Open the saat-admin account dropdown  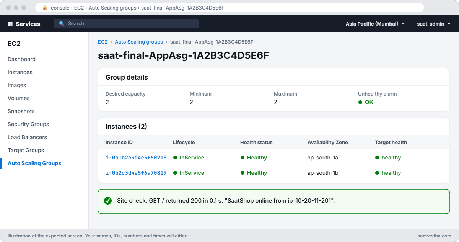tap(433, 24)
